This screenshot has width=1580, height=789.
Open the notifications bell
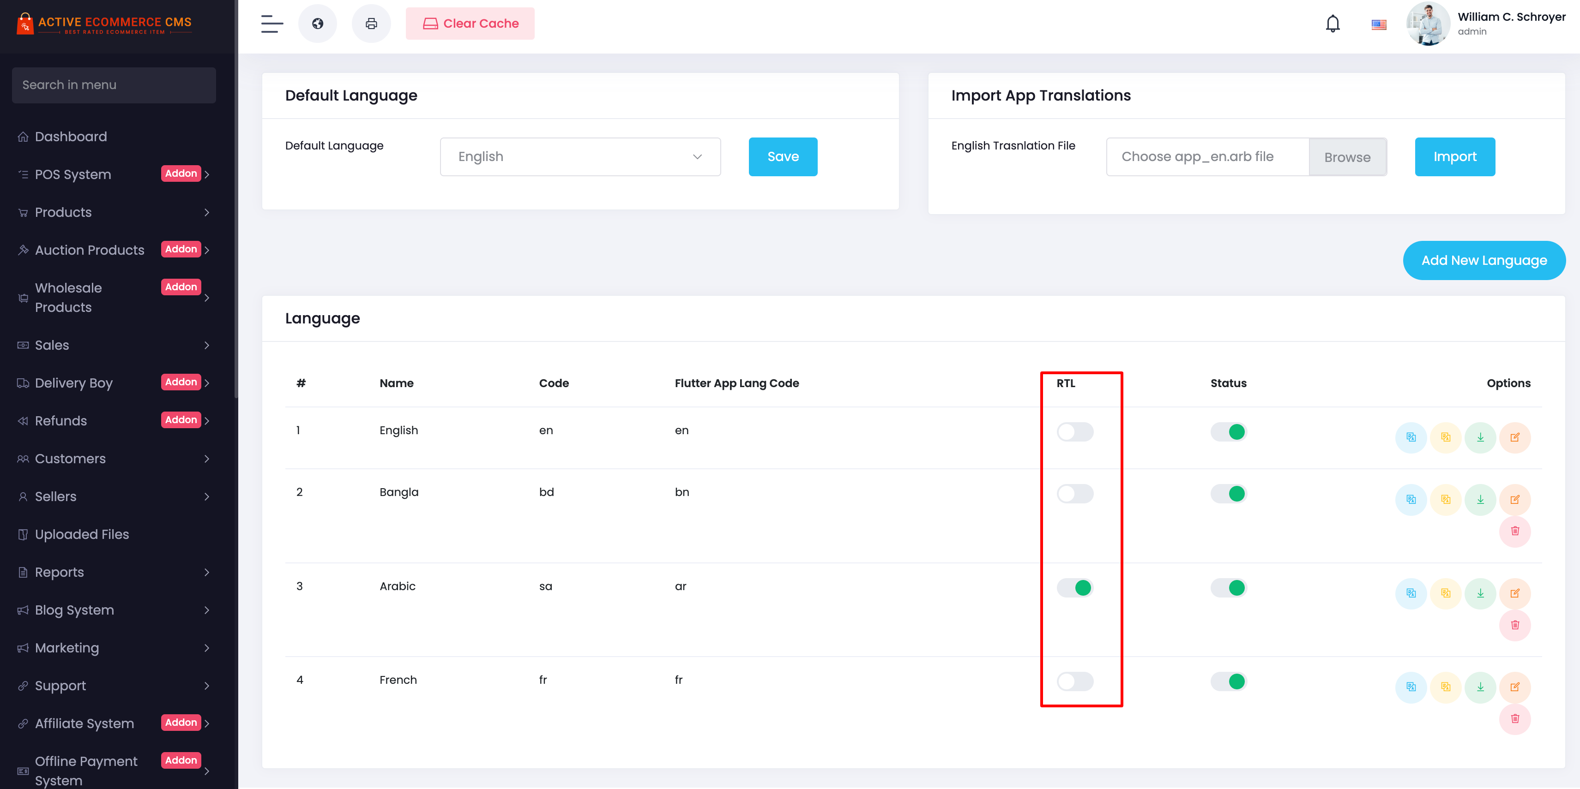point(1332,24)
